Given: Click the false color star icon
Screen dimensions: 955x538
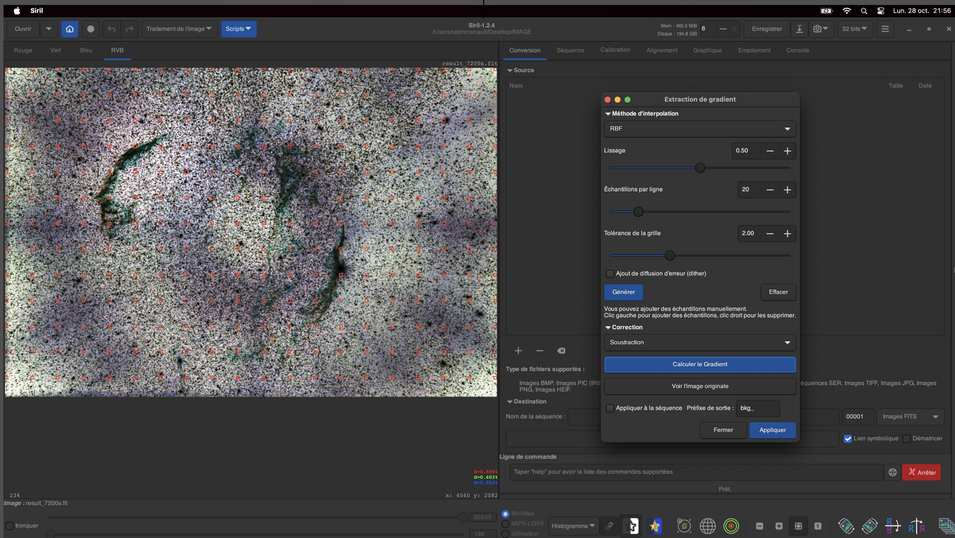Looking at the screenshot, I should click(655, 526).
